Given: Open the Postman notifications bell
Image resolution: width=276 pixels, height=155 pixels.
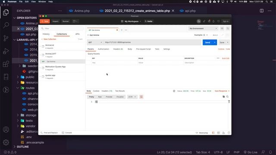Looking at the screenshot, I should coord(213,21).
